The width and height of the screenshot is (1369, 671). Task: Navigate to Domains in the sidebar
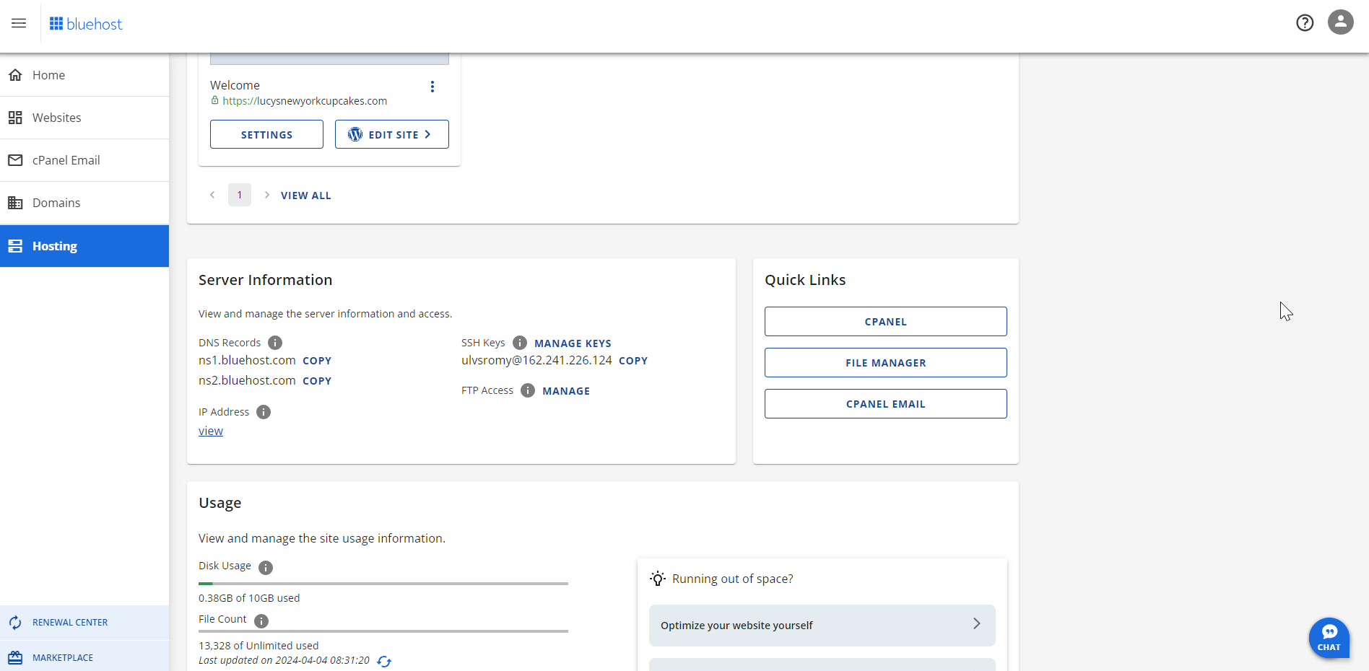pos(56,203)
